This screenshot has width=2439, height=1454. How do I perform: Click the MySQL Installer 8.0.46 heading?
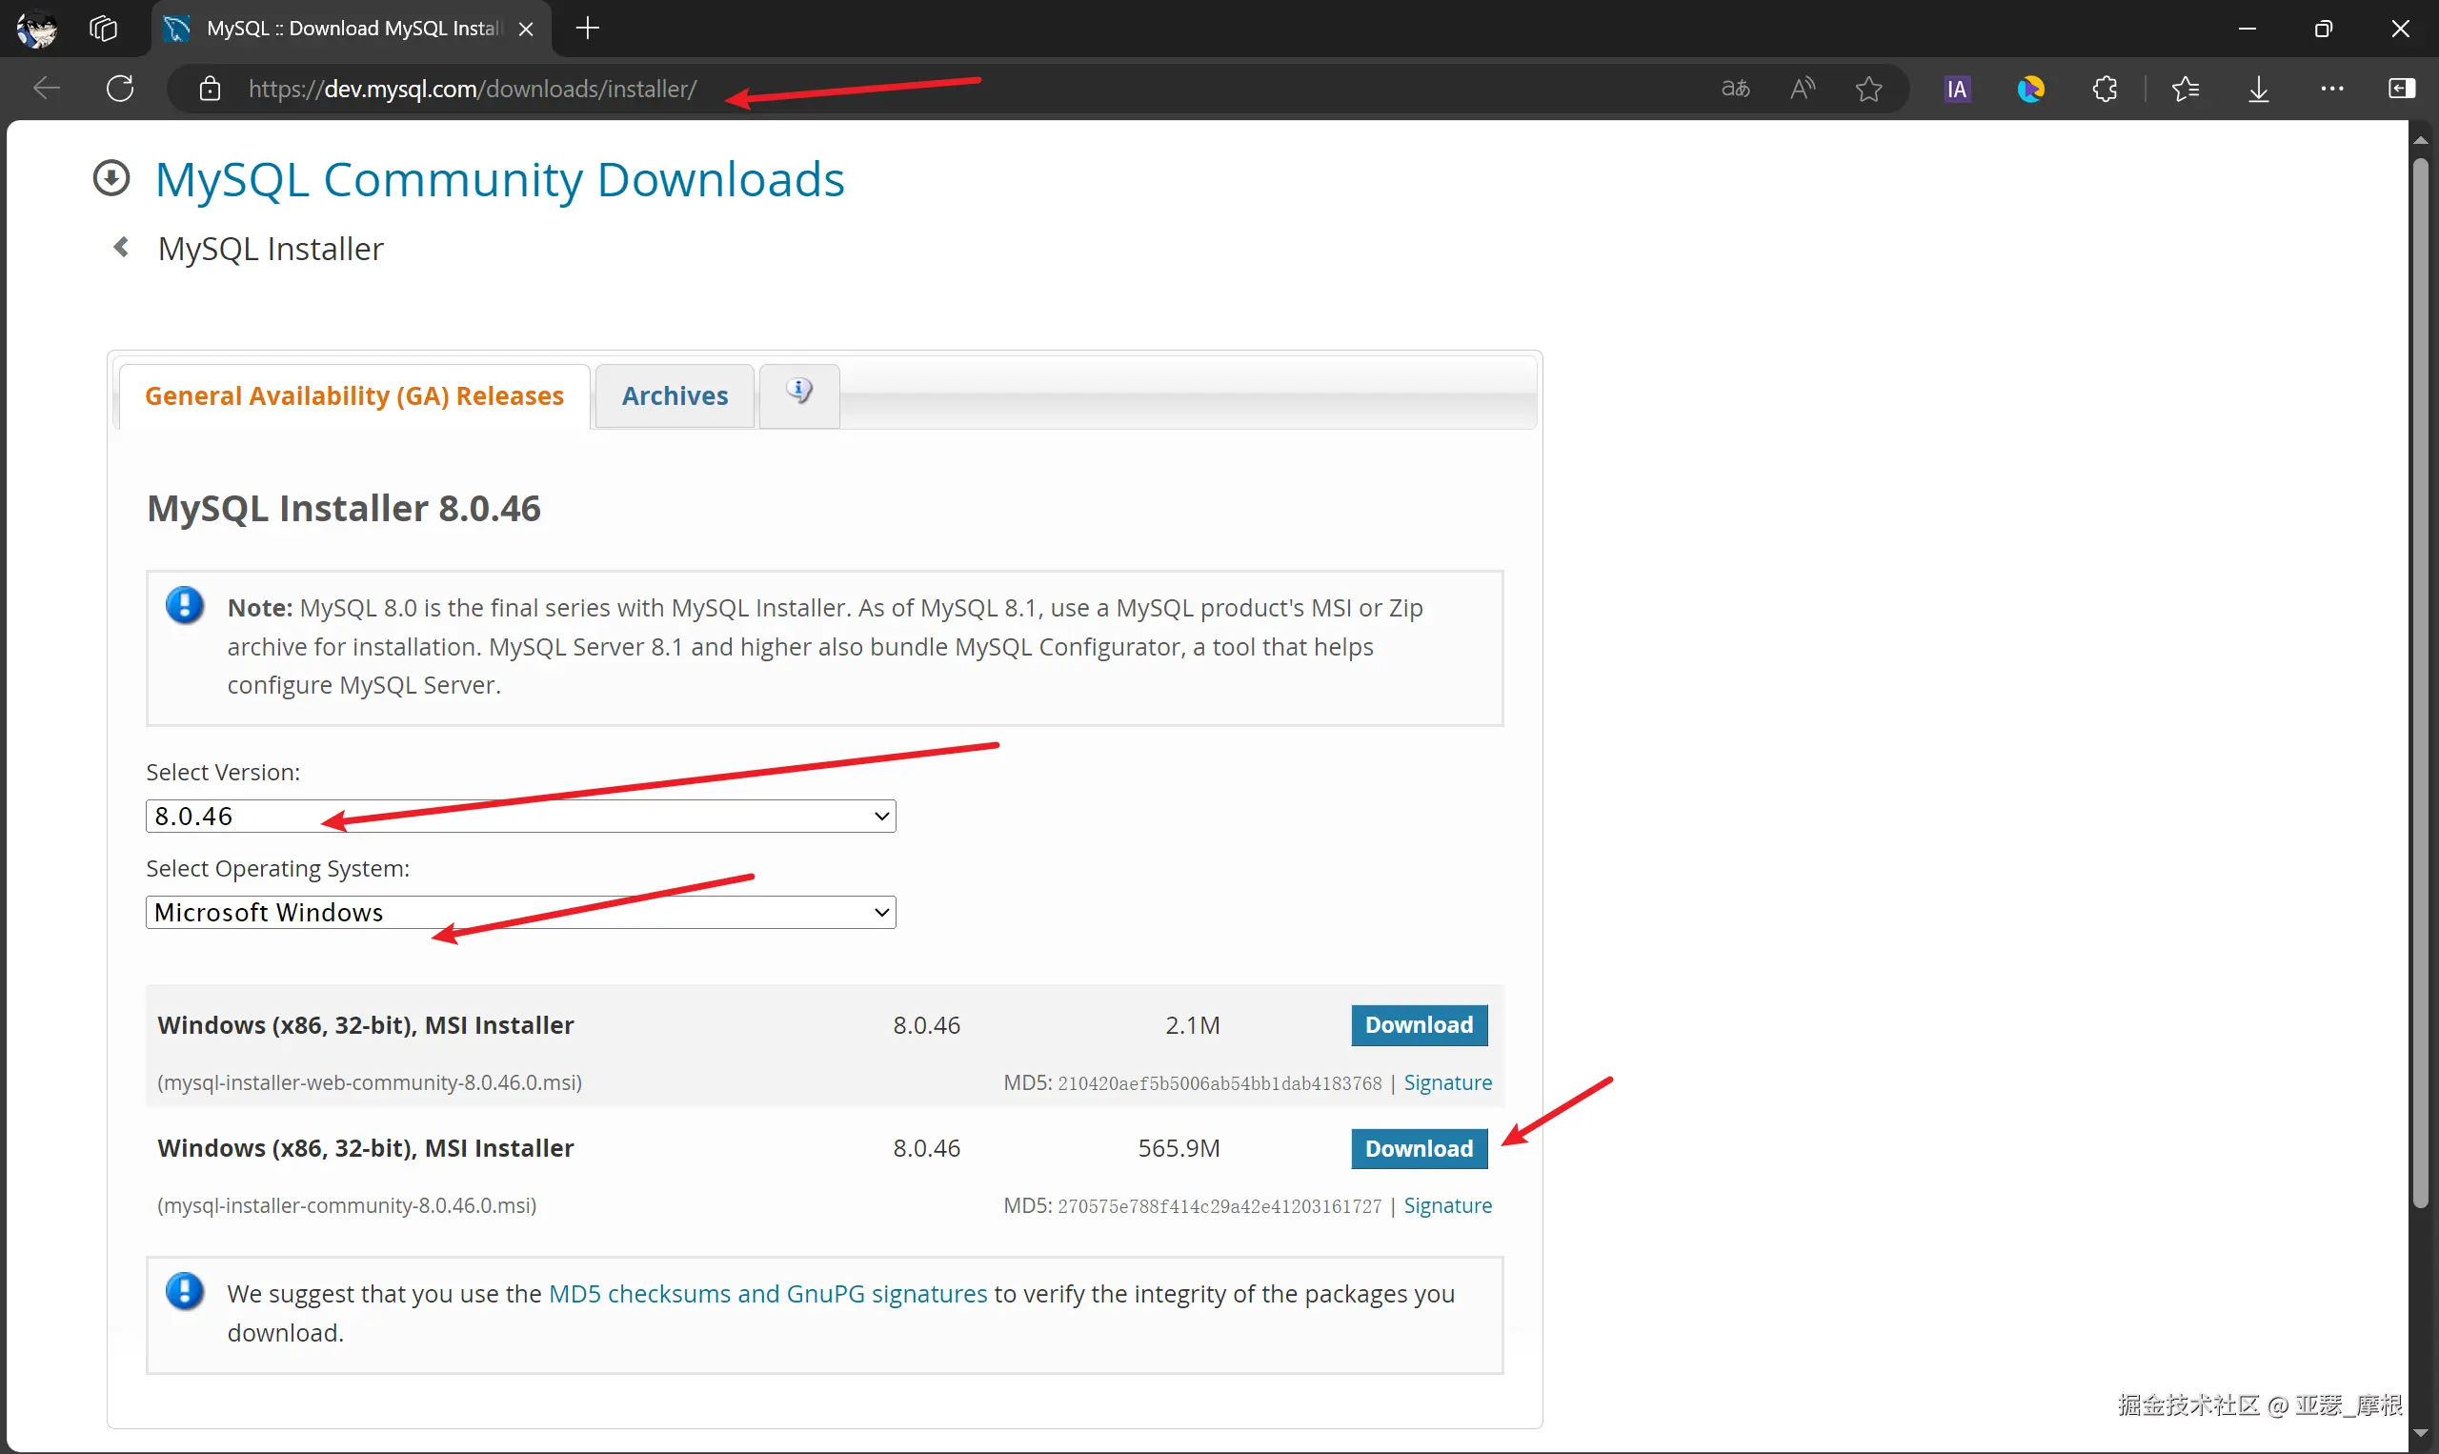tap(344, 509)
